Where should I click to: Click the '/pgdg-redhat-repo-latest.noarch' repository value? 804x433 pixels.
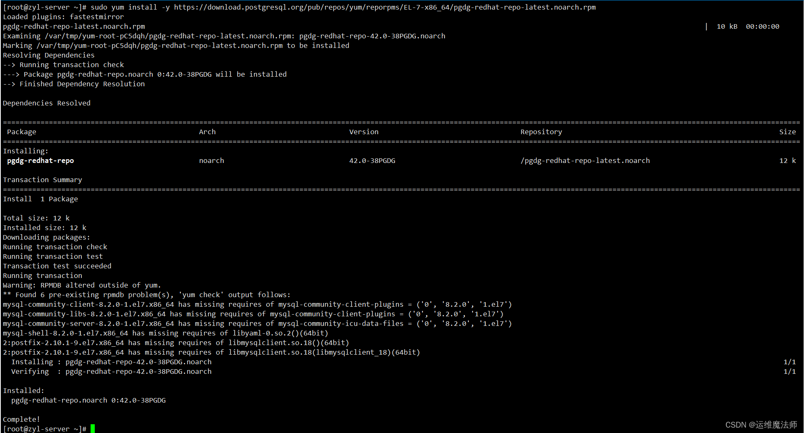pos(585,160)
